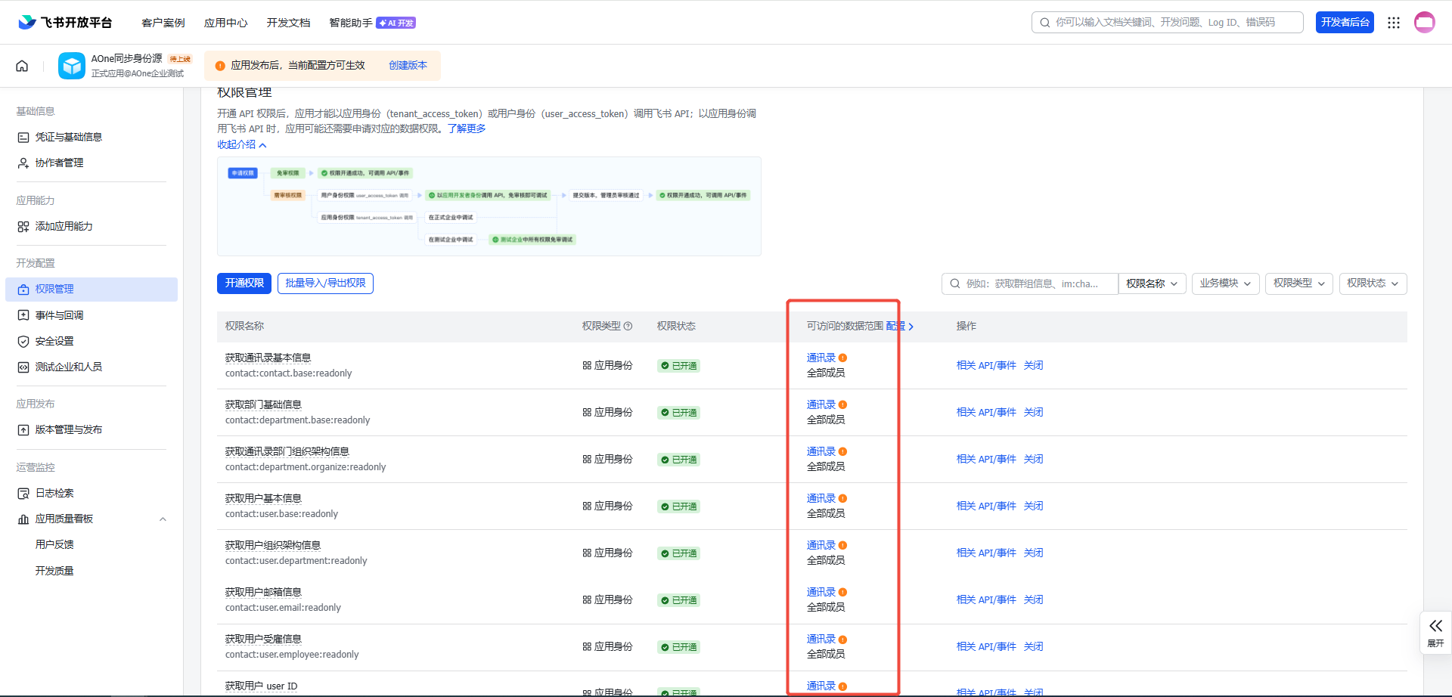The height and width of the screenshot is (697, 1452).
Task: Click the home icon in the header
Action: 22,66
